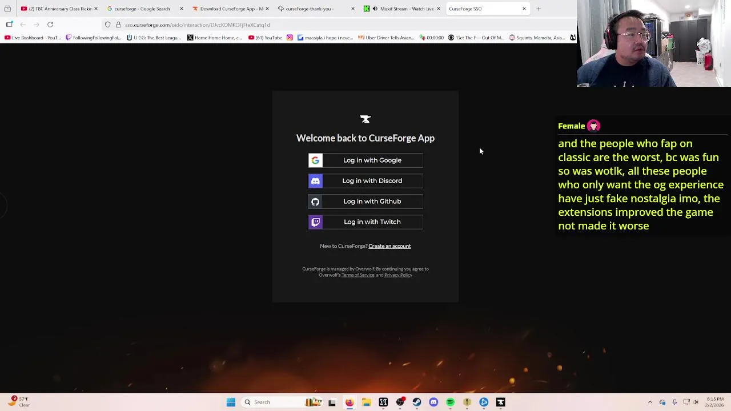Open Spotify from the taskbar
This screenshot has width=731, height=411.
(450, 402)
